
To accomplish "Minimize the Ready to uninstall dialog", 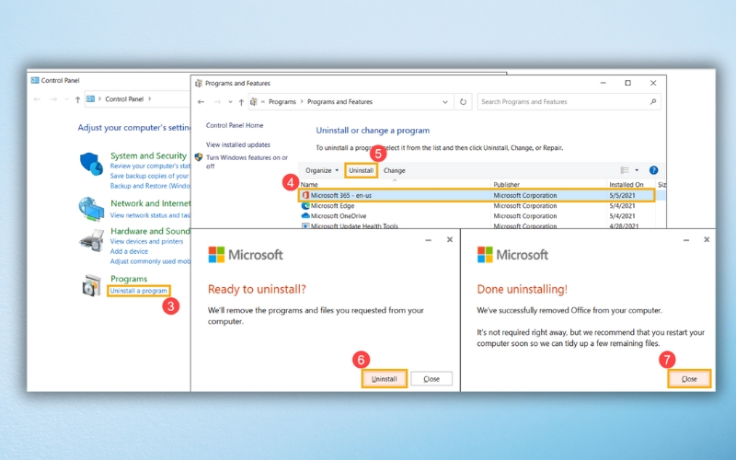I will click(428, 240).
